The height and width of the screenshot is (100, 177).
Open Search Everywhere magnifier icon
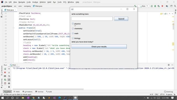pyautogui.click(x=175, y=6)
